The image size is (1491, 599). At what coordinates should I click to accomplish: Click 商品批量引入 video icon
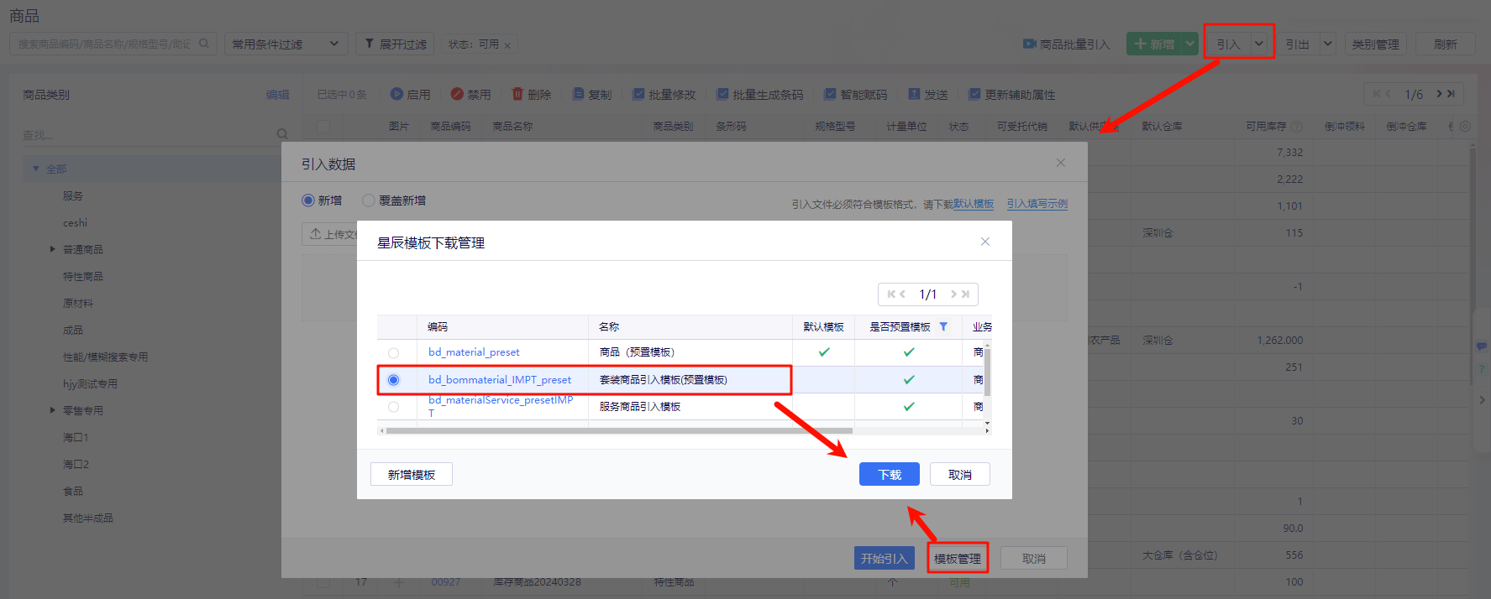coord(1030,44)
